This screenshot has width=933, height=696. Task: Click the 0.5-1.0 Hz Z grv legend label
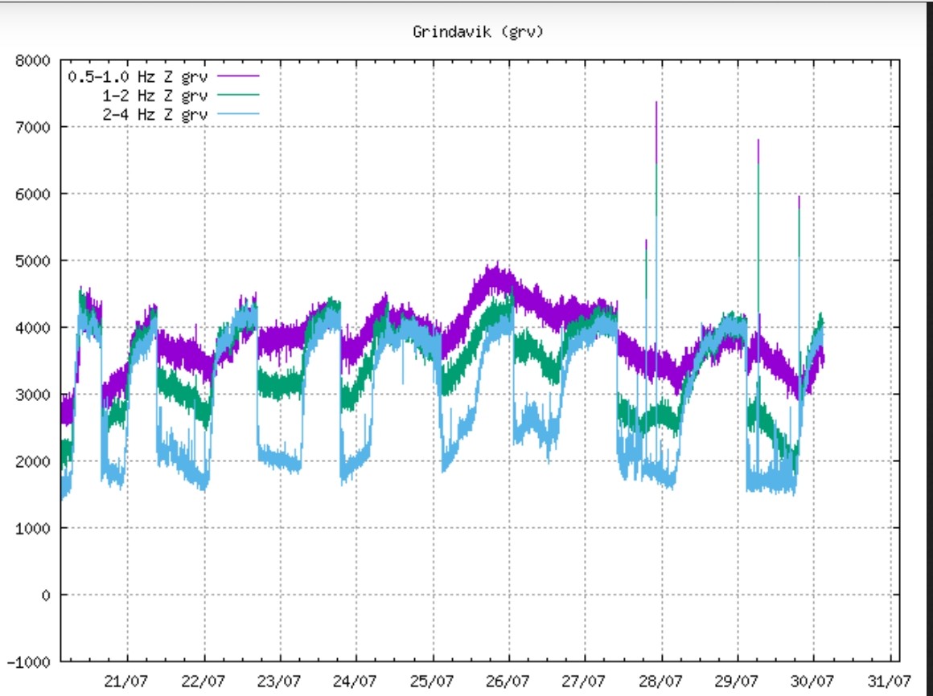138,77
